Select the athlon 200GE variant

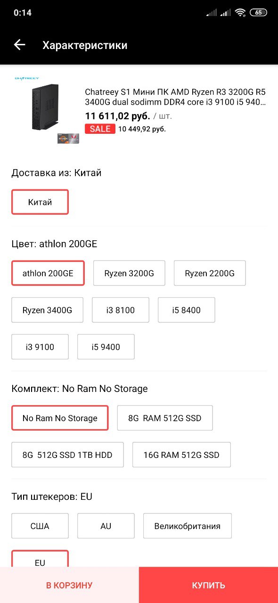pos(48,273)
